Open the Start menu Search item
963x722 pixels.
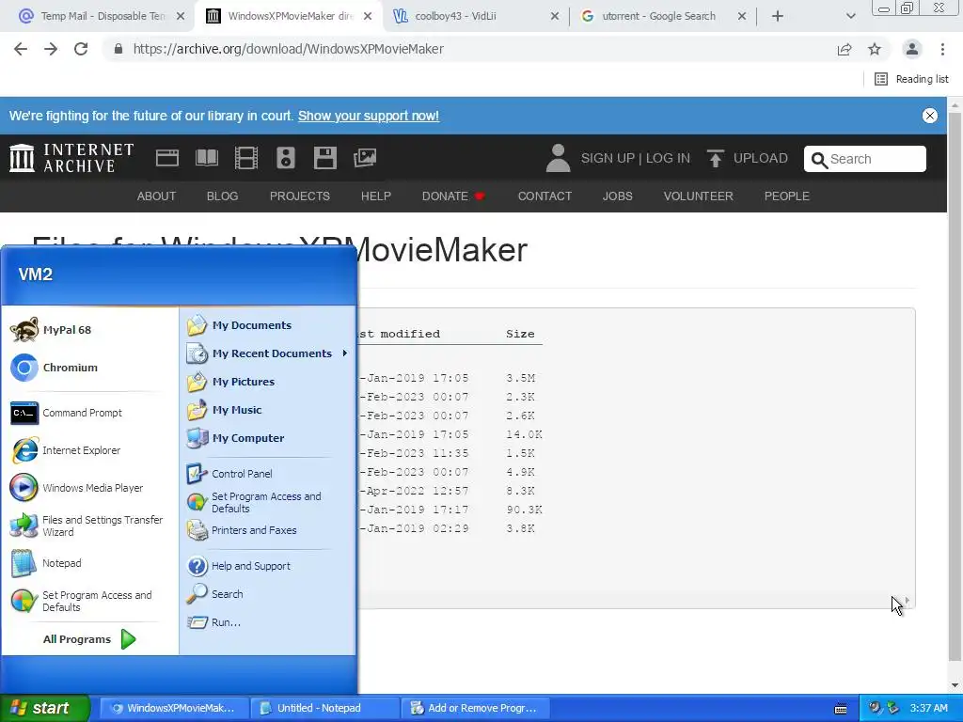(x=215, y=594)
